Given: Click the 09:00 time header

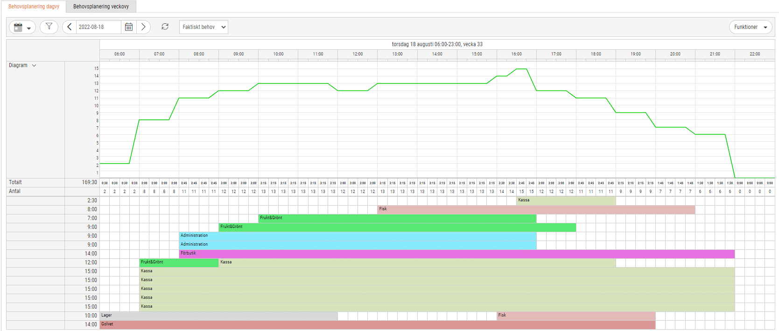Looking at the screenshot, I should click(239, 54).
